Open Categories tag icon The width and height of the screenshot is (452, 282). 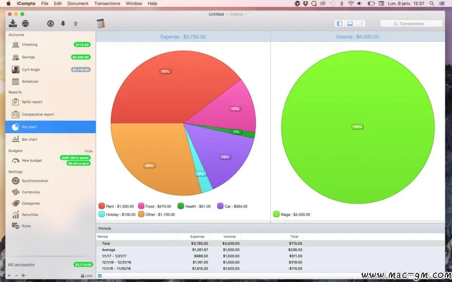(16, 204)
